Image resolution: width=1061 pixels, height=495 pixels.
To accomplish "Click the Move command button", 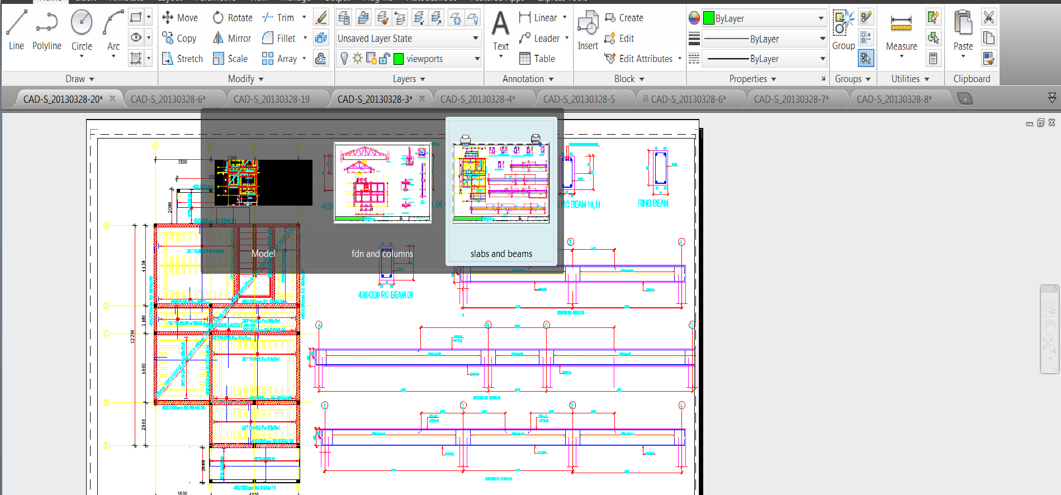I will coord(180,18).
